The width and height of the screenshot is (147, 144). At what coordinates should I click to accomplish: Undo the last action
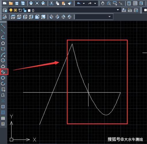(x=79, y=3)
